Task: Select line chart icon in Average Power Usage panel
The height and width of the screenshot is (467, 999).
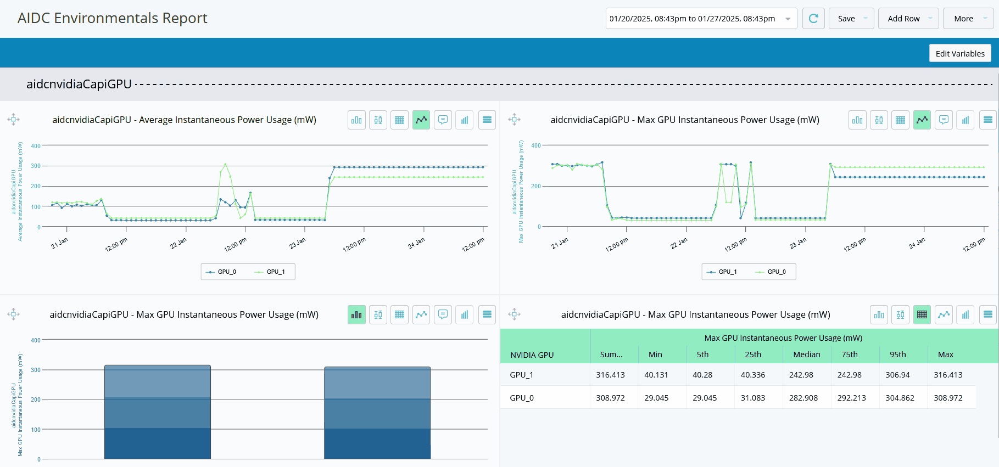Action: point(421,120)
